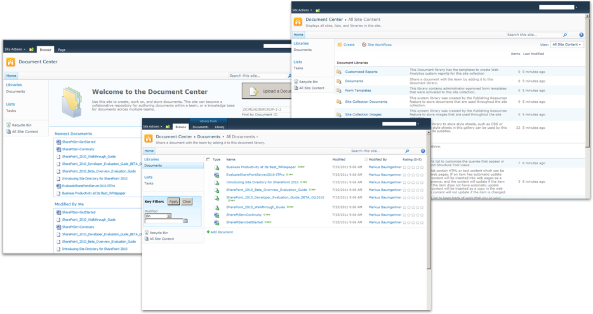This screenshot has height=314, width=593.
Task: Open Site Actions menu in Documents library window
Action: [x=152, y=127]
